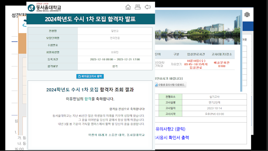The height and width of the screenshot is (151, 268).
Task: Click the 합격 result cell in table
Action: coord(115,66)
